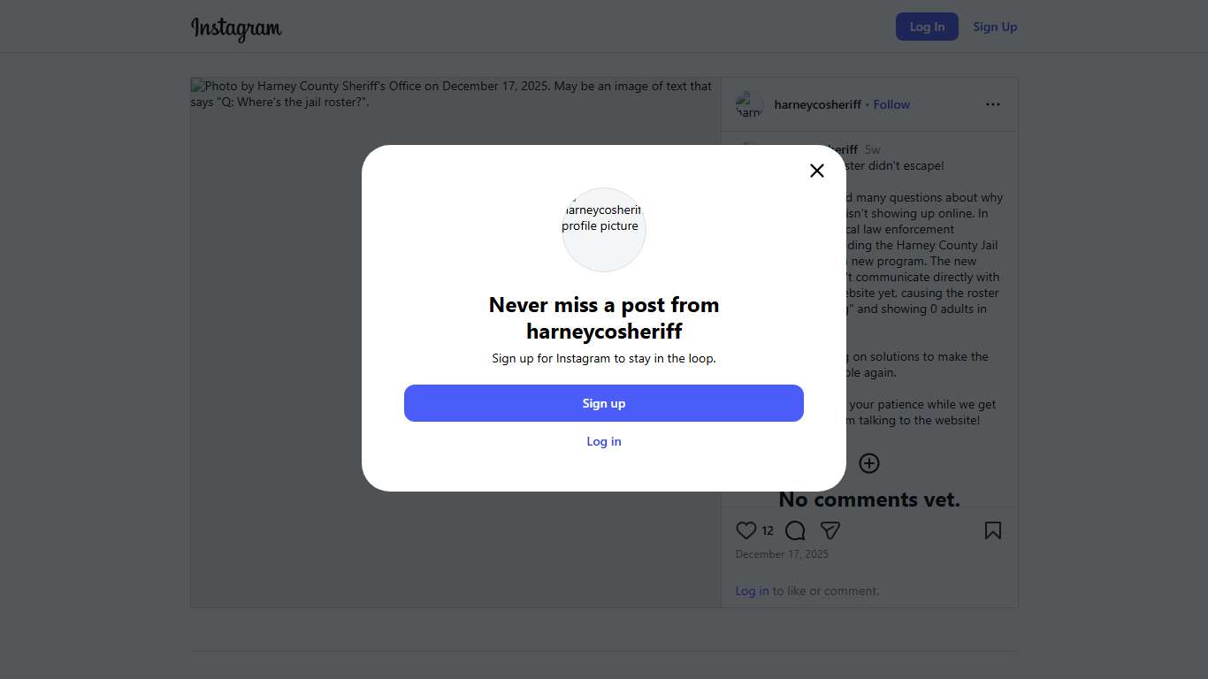
Task: Save the post using the bookmark icon
Action: [x=993, y=530]
